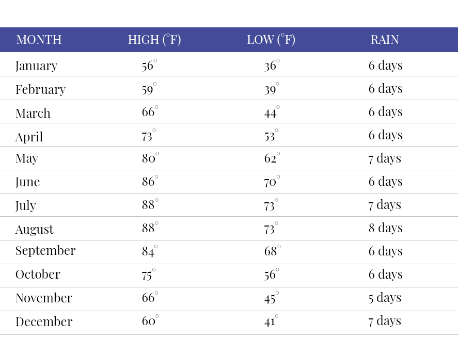The width and height of the screenshot is (458, 338).
Task: Click September's high temperature of 84°
Action: tap(150, 251)
